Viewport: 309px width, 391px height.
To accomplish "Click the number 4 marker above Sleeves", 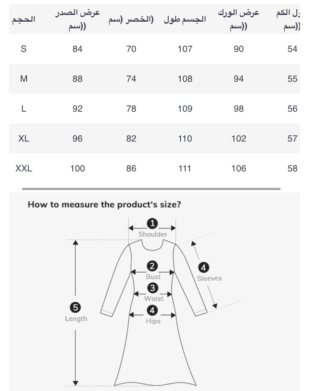I will point(203,267).
